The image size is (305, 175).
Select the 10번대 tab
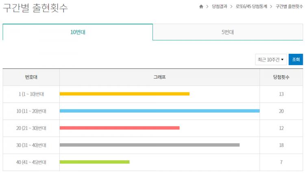(x=78, y=32)
